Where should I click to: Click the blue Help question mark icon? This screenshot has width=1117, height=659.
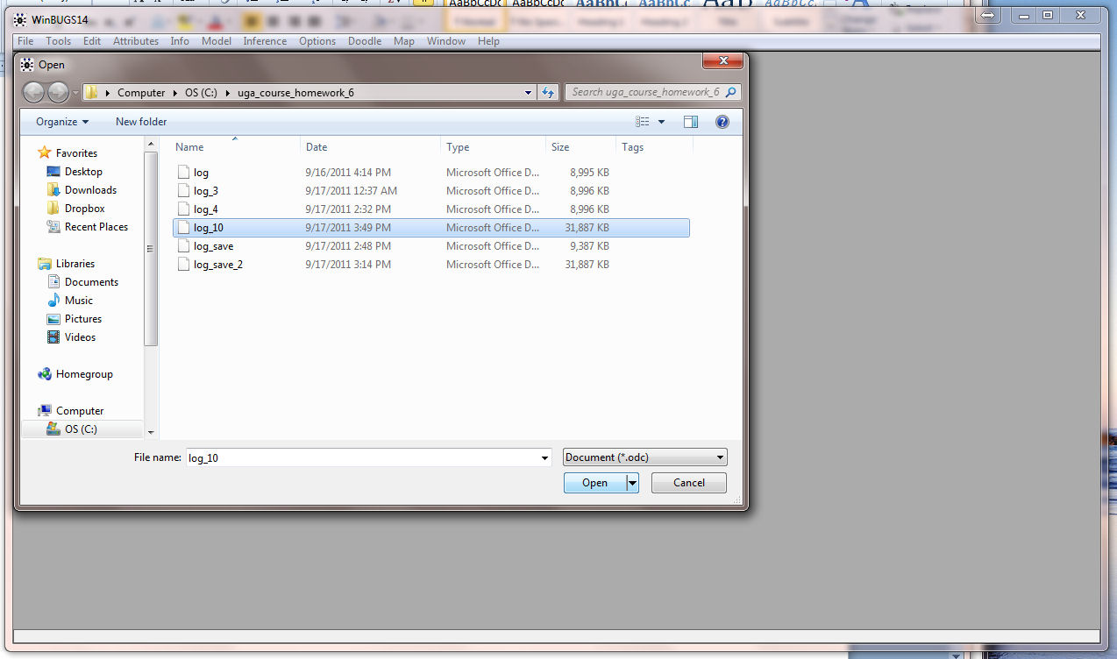[x=722, y=122]
